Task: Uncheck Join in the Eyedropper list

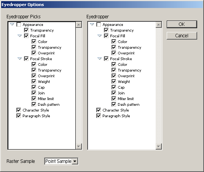Action: pyautogui.click(x=114, y=93)
